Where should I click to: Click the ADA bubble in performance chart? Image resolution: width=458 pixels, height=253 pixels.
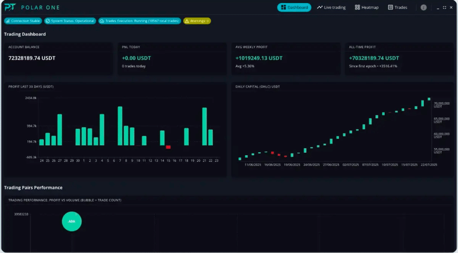(72, 221)
